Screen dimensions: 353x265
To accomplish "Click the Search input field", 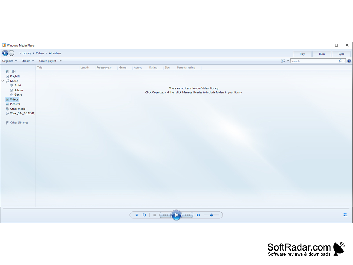I will tap(314, 61).
